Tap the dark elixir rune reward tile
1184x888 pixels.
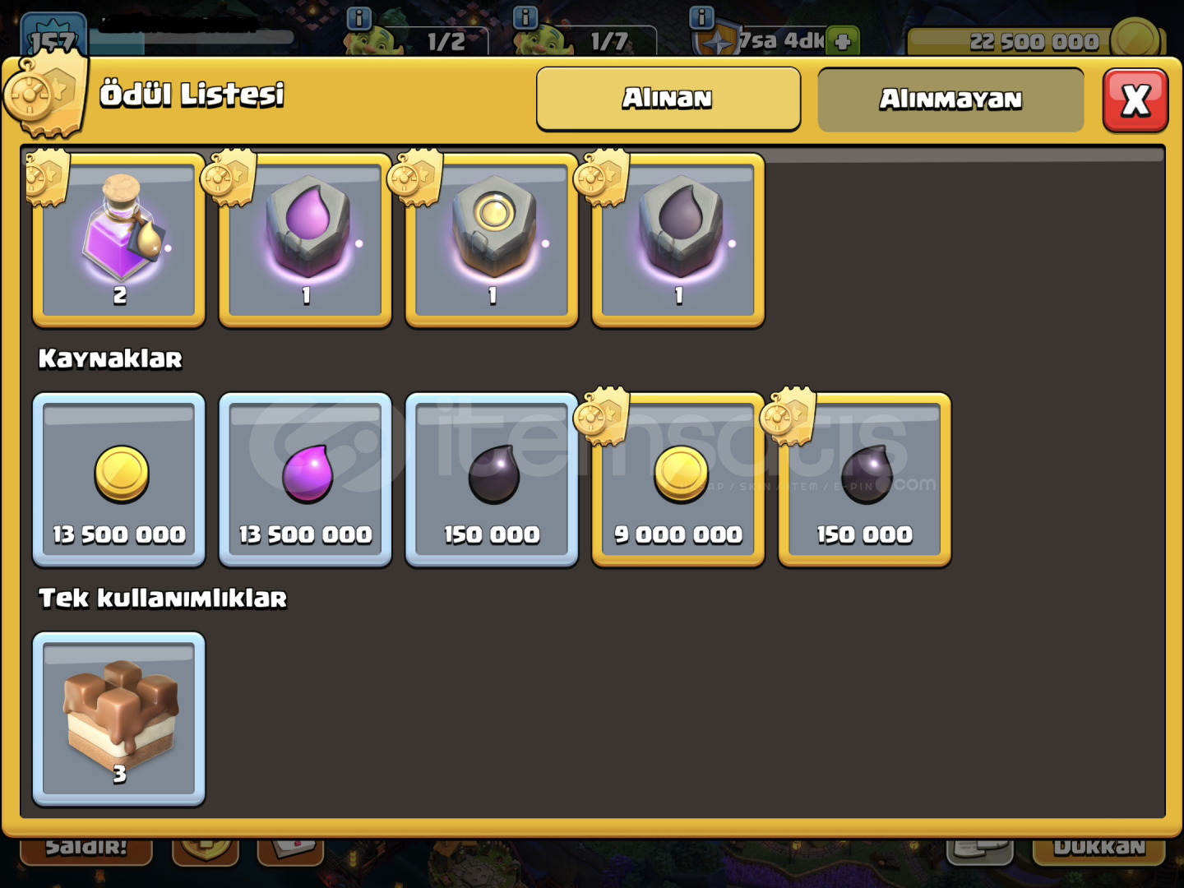pos(678,240)
